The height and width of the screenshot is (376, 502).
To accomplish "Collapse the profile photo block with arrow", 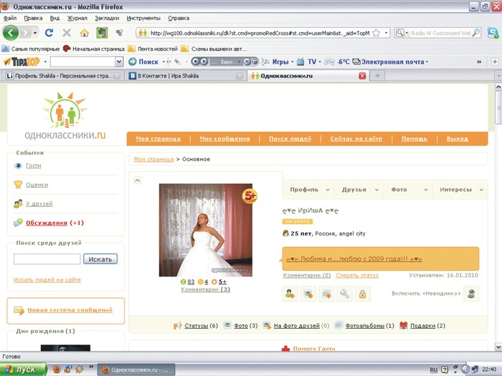I will (138, 180).
